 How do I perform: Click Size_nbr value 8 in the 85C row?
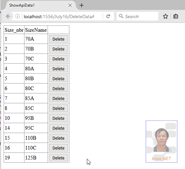click(x=14, y=108)
